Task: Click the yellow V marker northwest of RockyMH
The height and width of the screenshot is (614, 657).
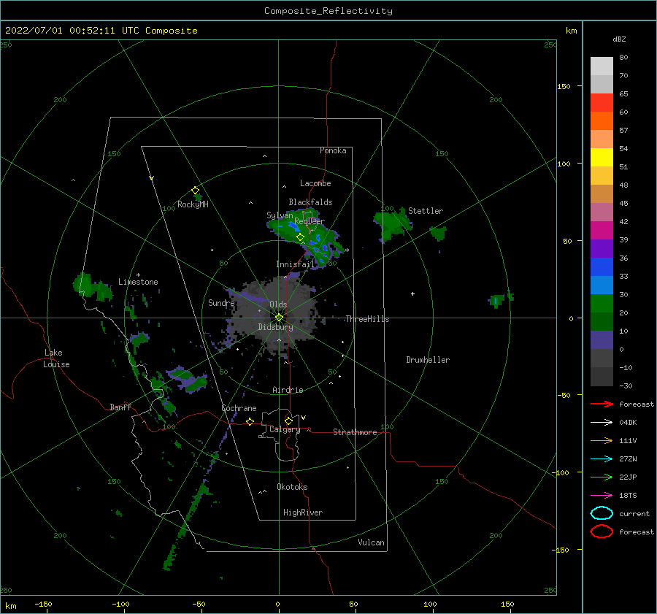Action: click(x=151, y=178)
